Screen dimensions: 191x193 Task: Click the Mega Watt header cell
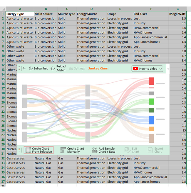click(177, 14)
